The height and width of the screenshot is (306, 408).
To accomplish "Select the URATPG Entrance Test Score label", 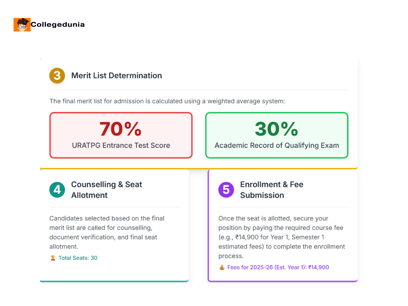I will [x=121, y=145].
